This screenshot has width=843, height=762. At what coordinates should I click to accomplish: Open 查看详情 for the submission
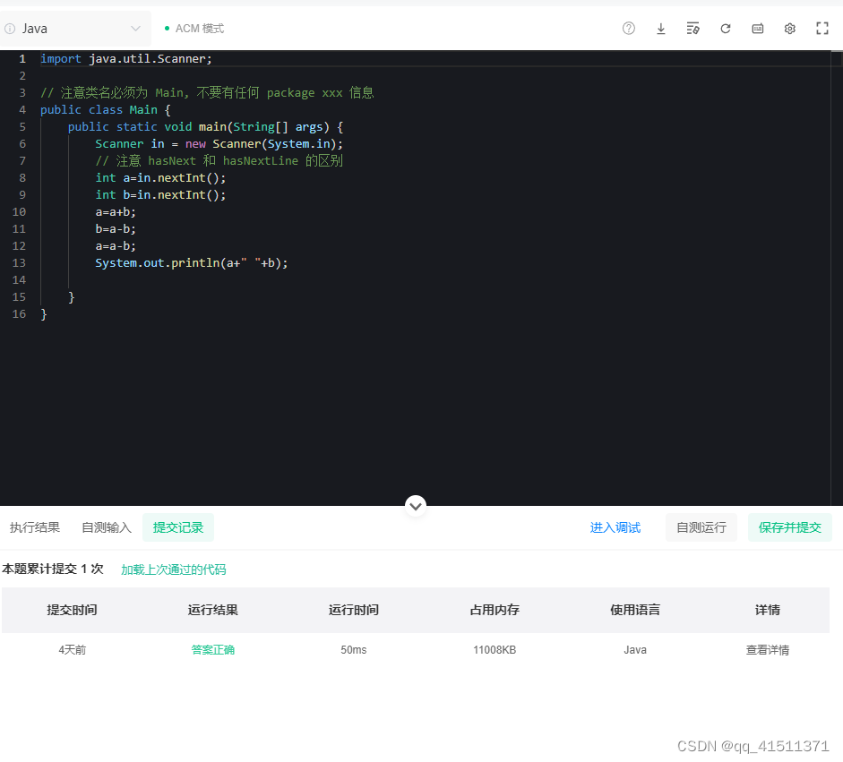point(767,650)
